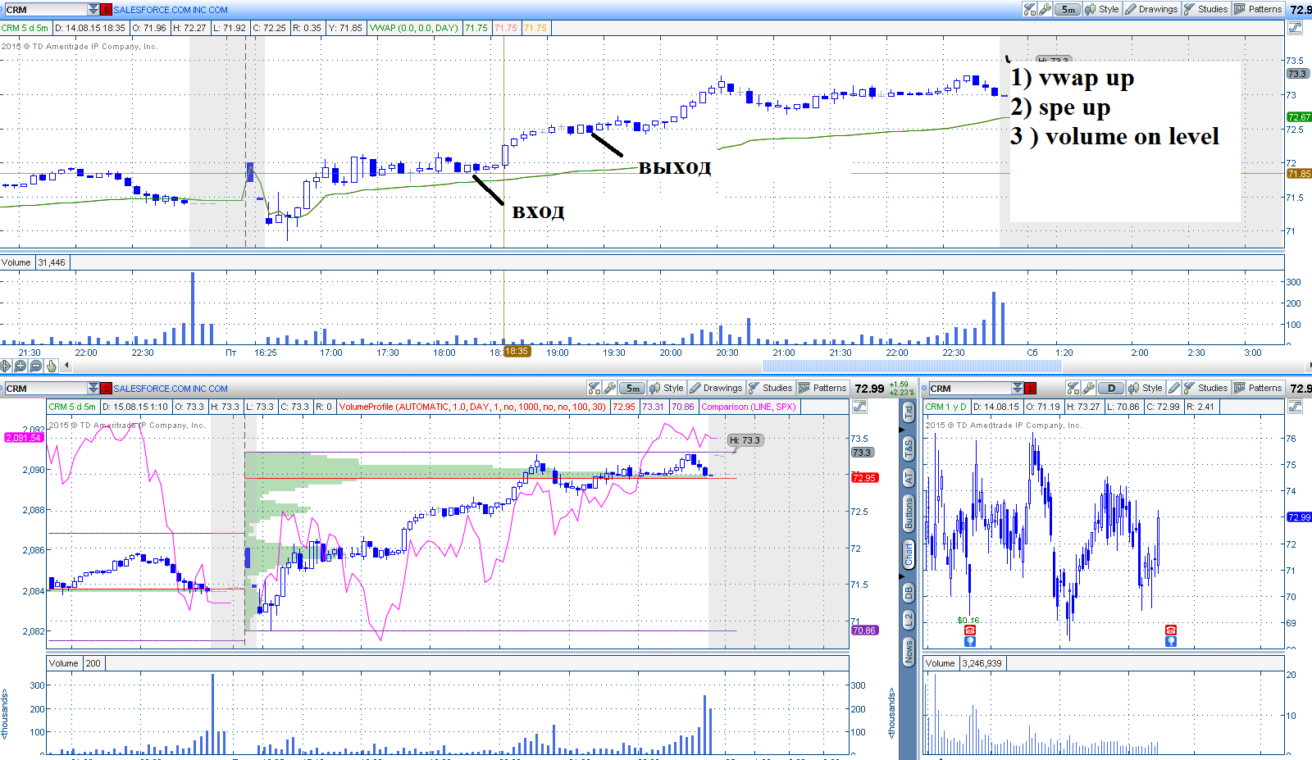Open Patterns menu of daily chart
1312x760 pixels.
(1258, 388)
